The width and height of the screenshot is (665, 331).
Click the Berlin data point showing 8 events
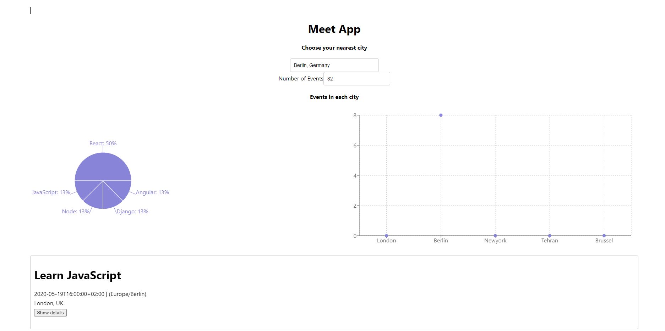(x=441, y=115)
